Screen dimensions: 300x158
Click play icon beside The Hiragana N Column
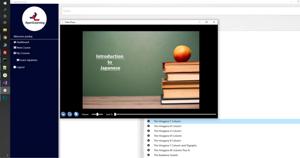click(x=148, y=126)
